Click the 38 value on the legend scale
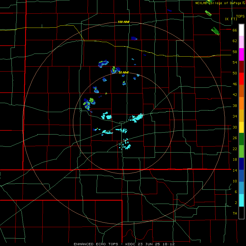 point(235,106)
